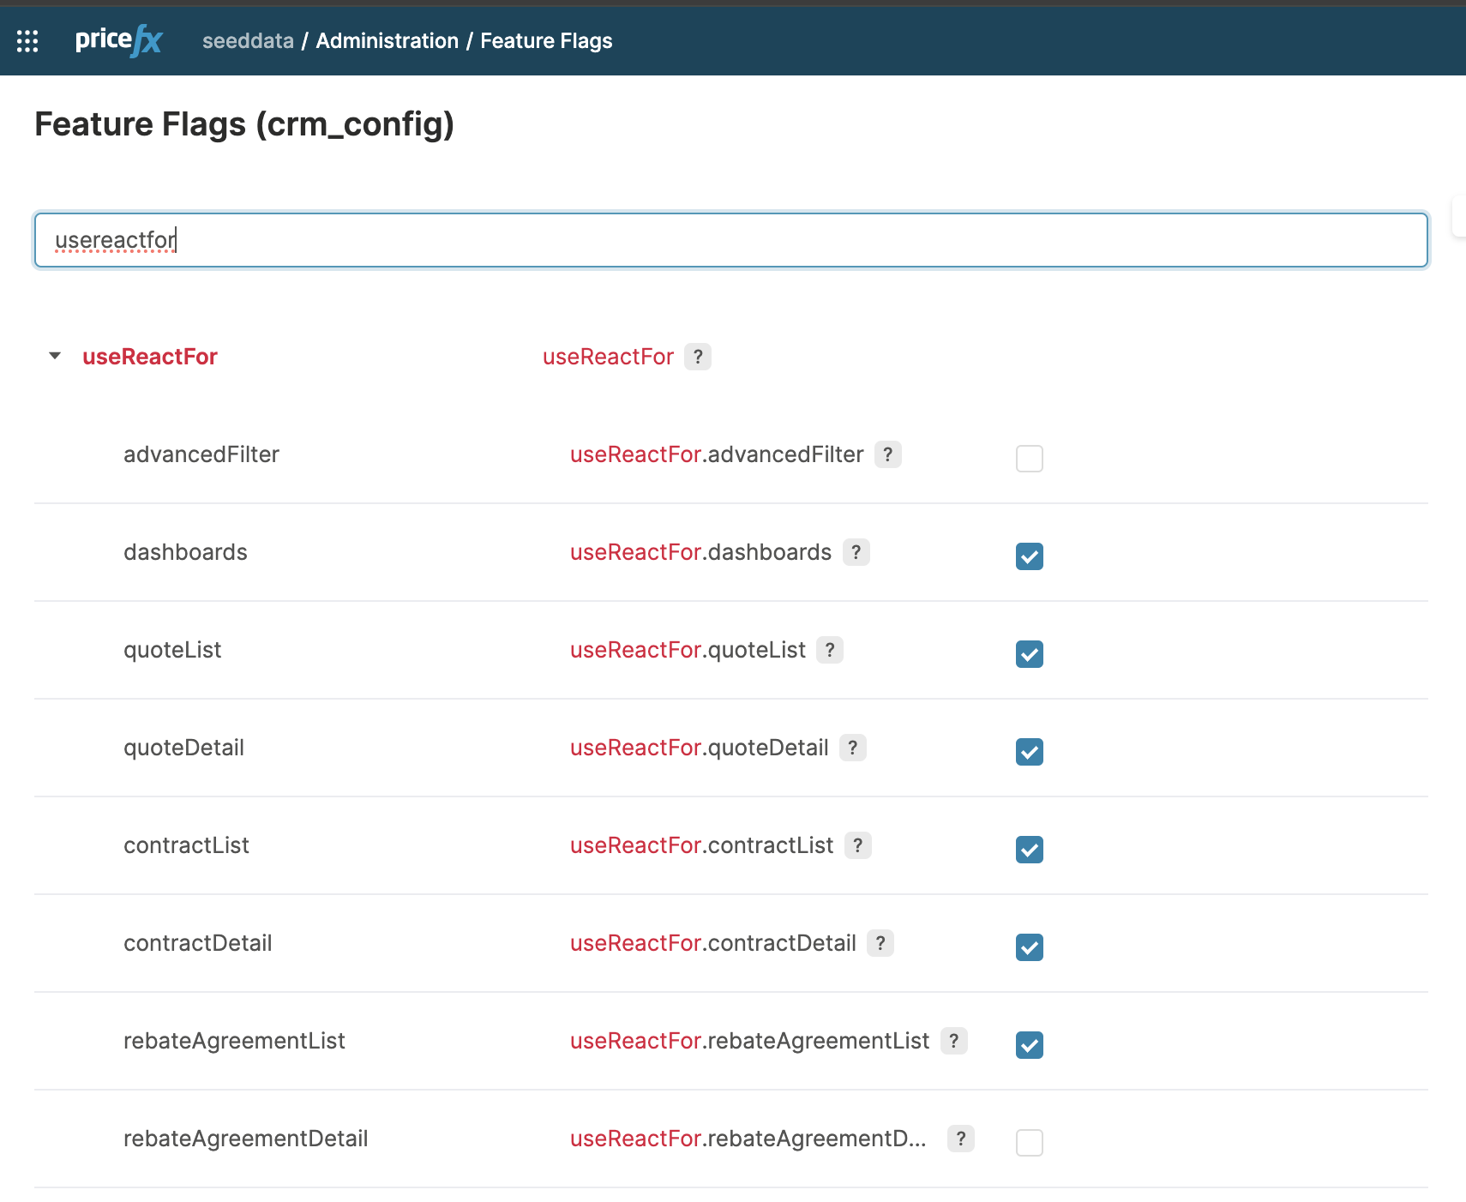Screen dimensions: 1466x1202
Task: Collapse the useReactFor tree group
Action: [55, 356]
